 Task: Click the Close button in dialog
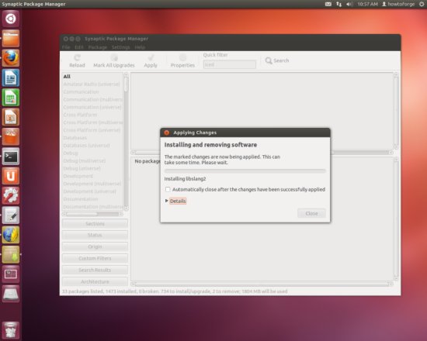311,213
